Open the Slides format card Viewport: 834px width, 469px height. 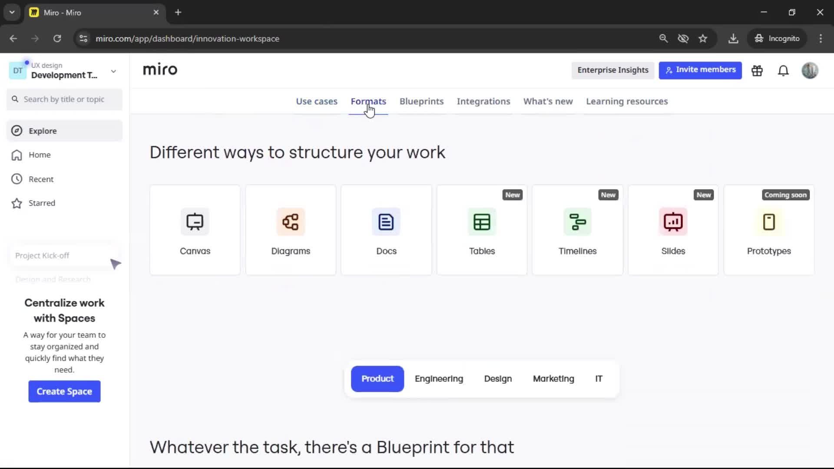point(673,230)
